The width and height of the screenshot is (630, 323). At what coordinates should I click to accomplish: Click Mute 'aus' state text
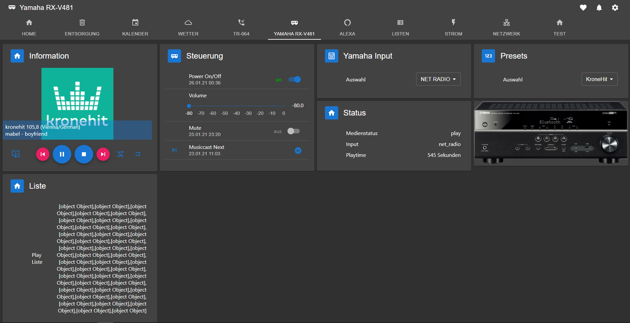click(x=278, y=131)
